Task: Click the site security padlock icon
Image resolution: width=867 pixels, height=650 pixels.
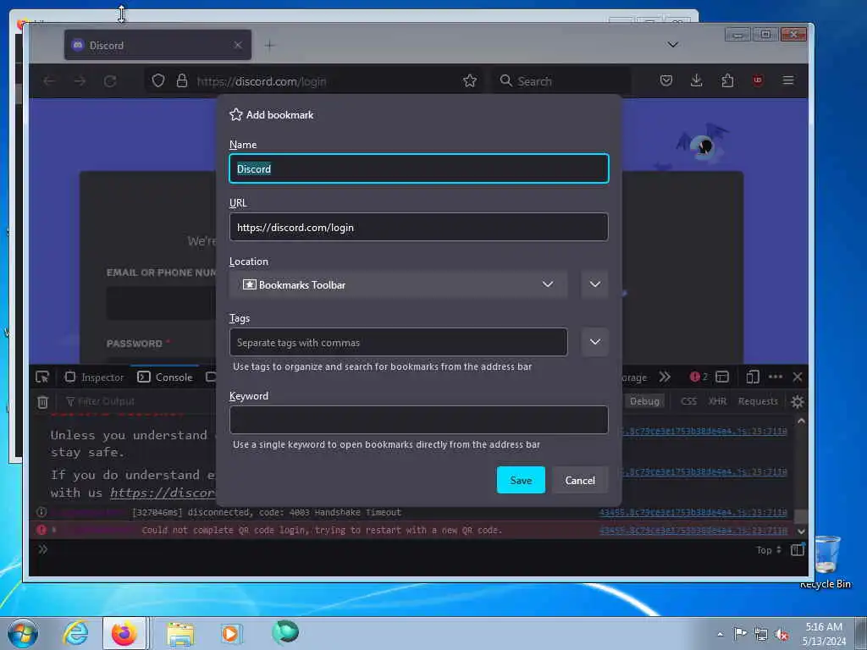Action: tap(182, 80)
